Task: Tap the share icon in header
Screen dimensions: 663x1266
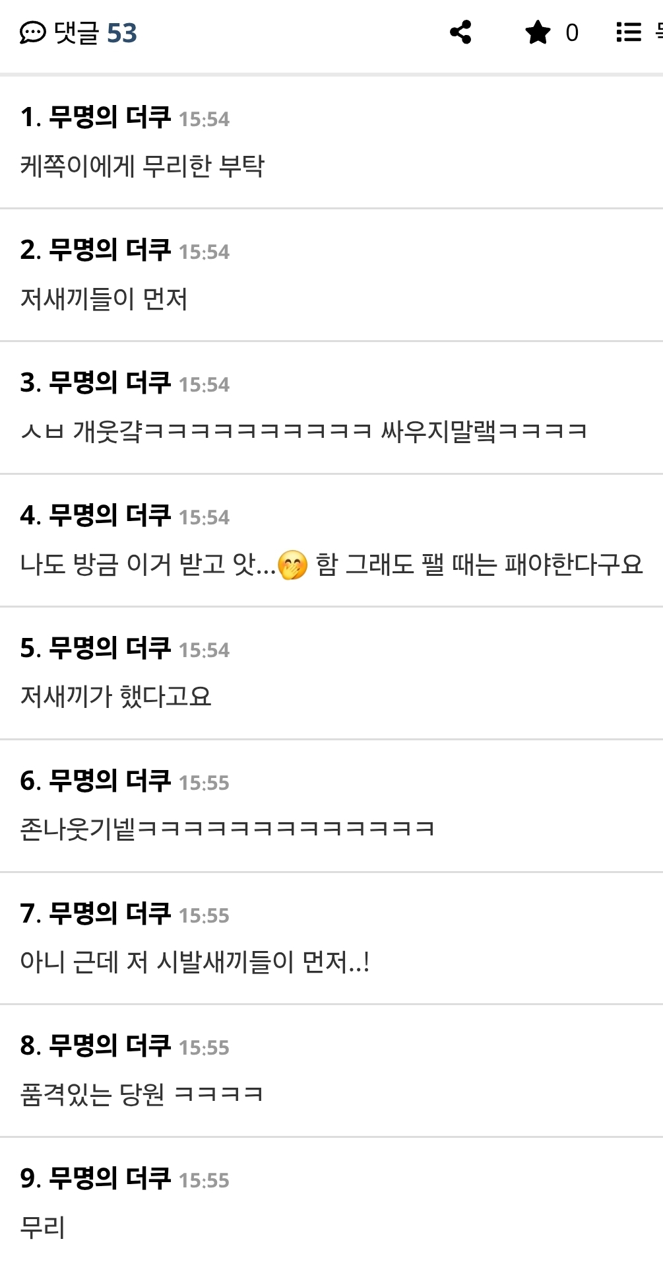Action: [460, 32]
